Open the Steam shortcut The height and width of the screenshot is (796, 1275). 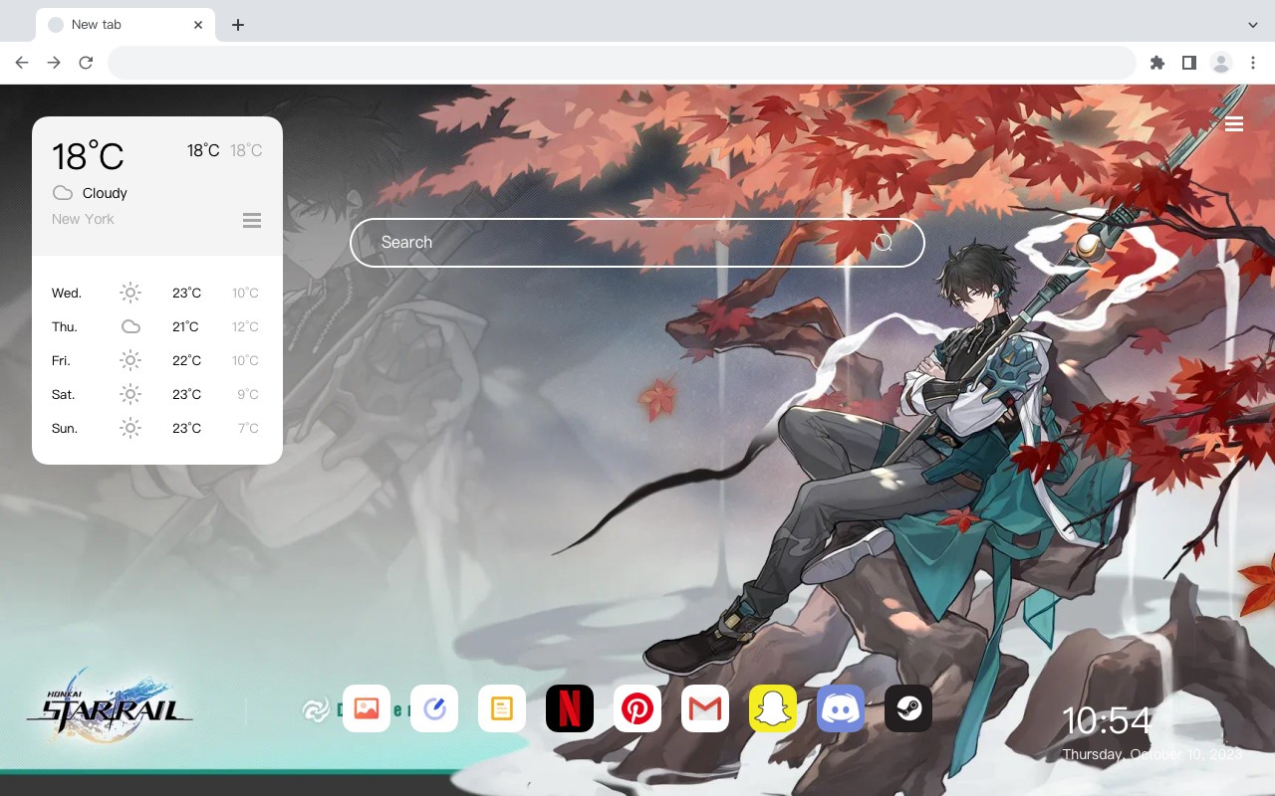(908, 708)
